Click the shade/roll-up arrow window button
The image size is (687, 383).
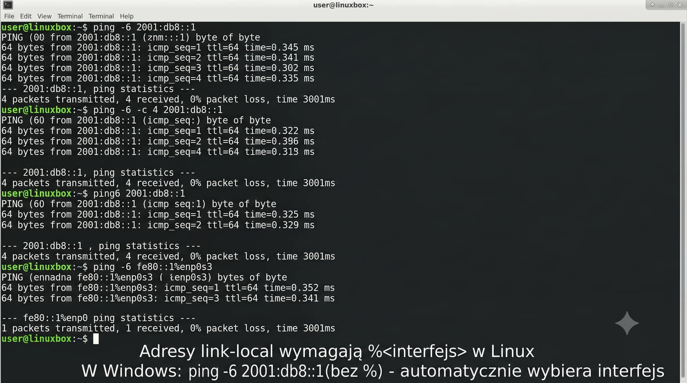coord(653,5)
